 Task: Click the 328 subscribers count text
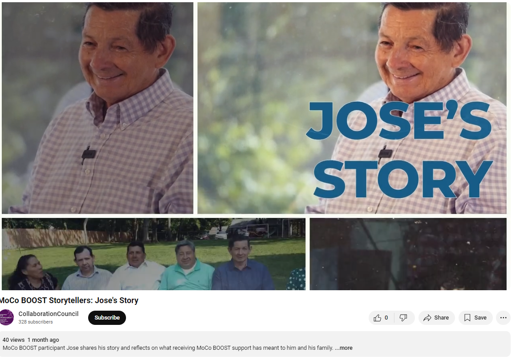click(x=36, y=322)
